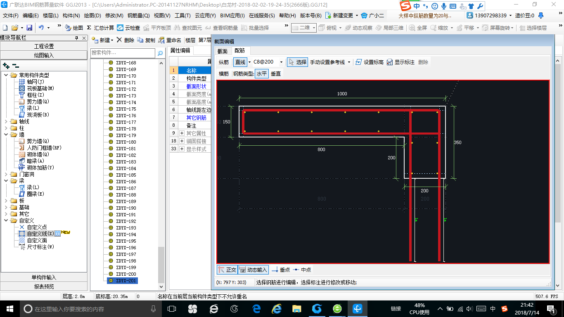Click the Save disk icon in toolbar
564x317 pixels.
click(29, 28)
